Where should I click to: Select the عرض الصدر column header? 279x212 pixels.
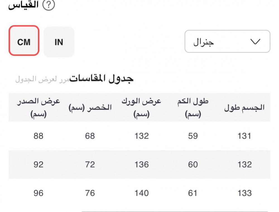(39, 108)
